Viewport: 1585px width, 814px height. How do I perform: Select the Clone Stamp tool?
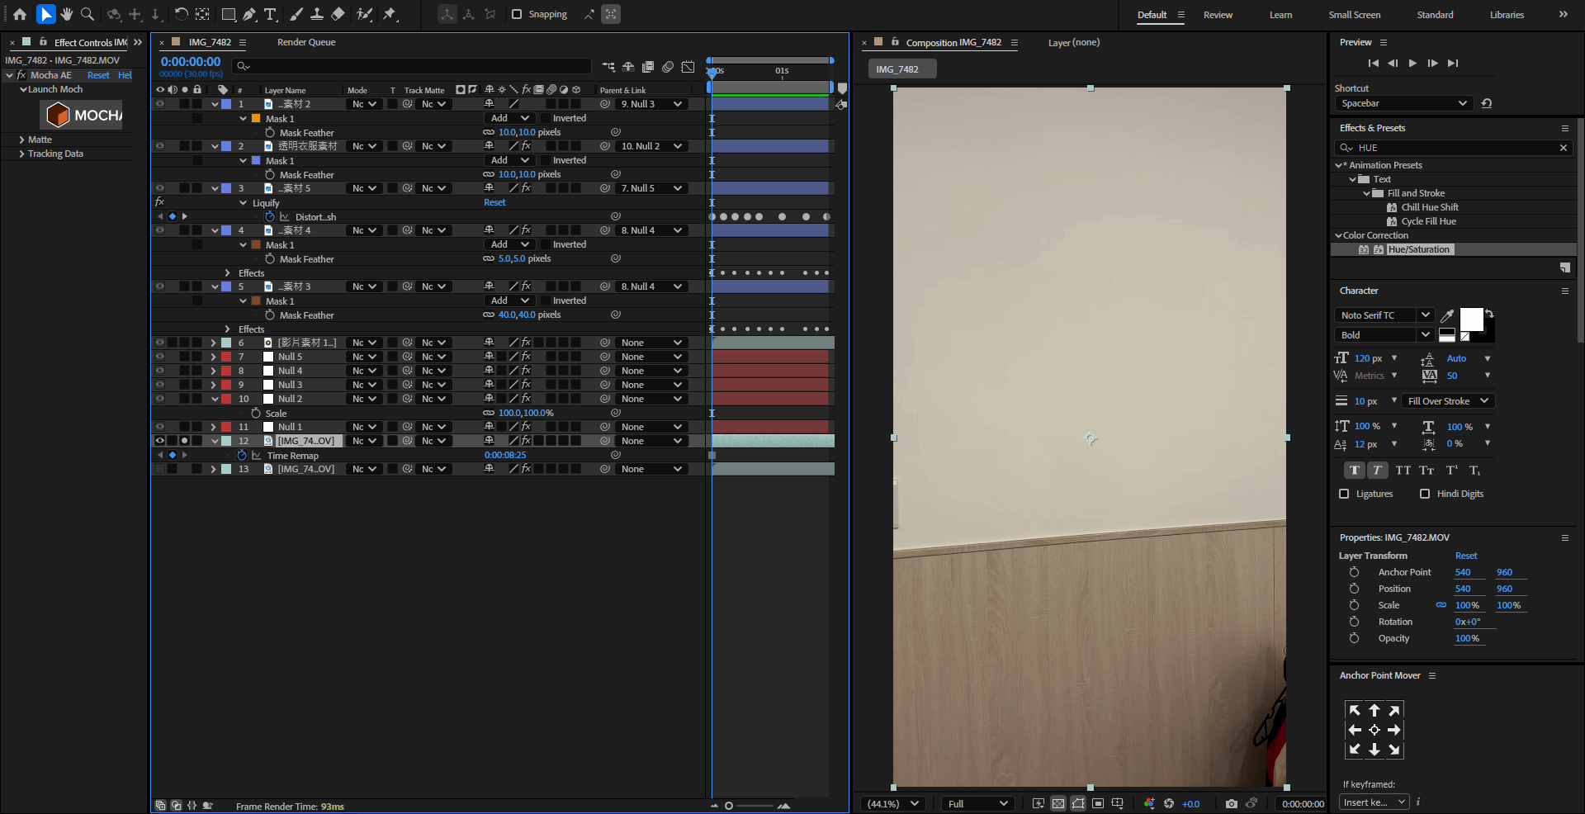pyautogui.click(x=317, y=14)
